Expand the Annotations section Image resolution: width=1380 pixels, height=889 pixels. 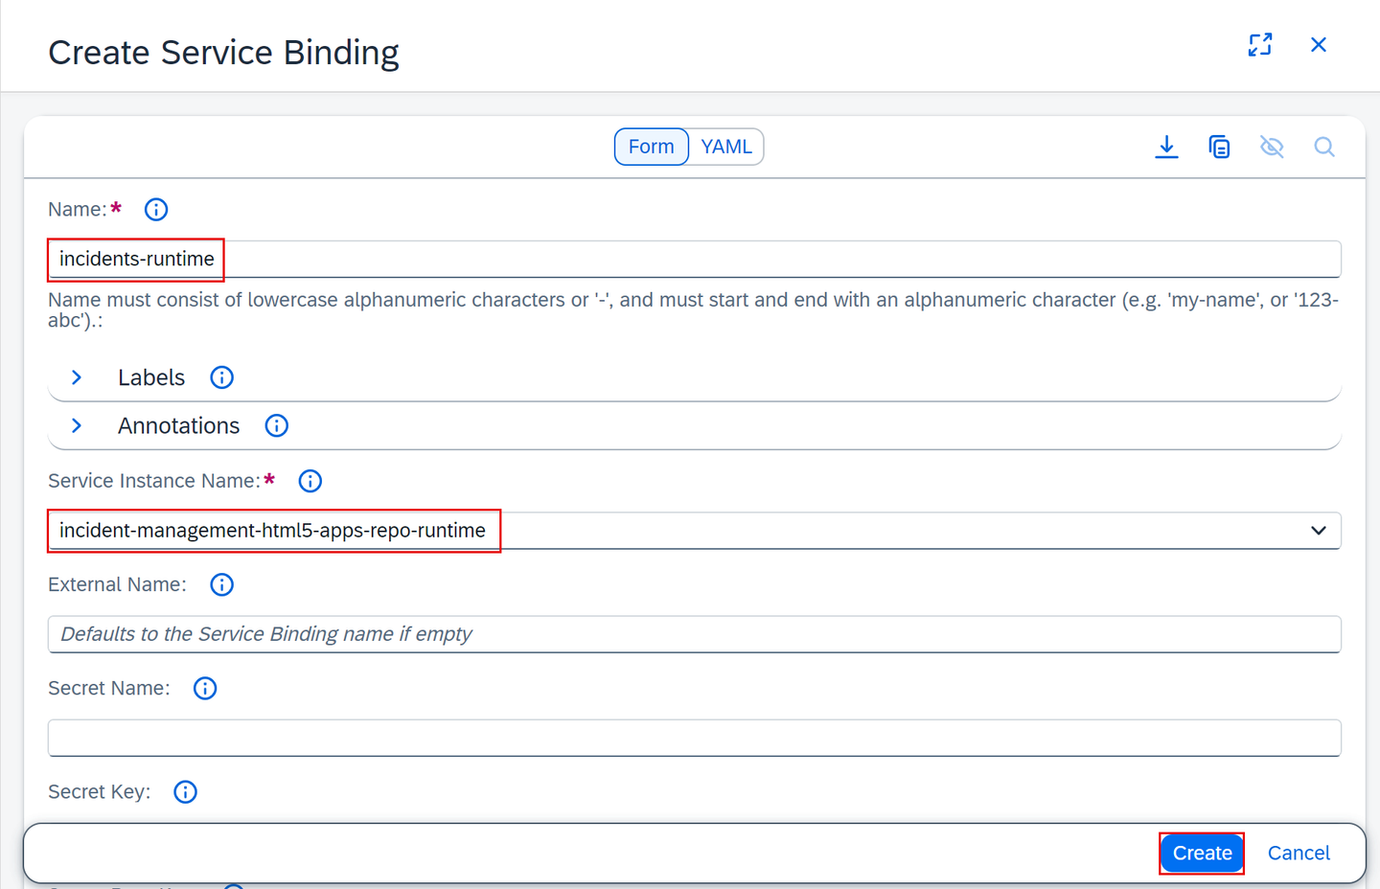tap(77, 425)
